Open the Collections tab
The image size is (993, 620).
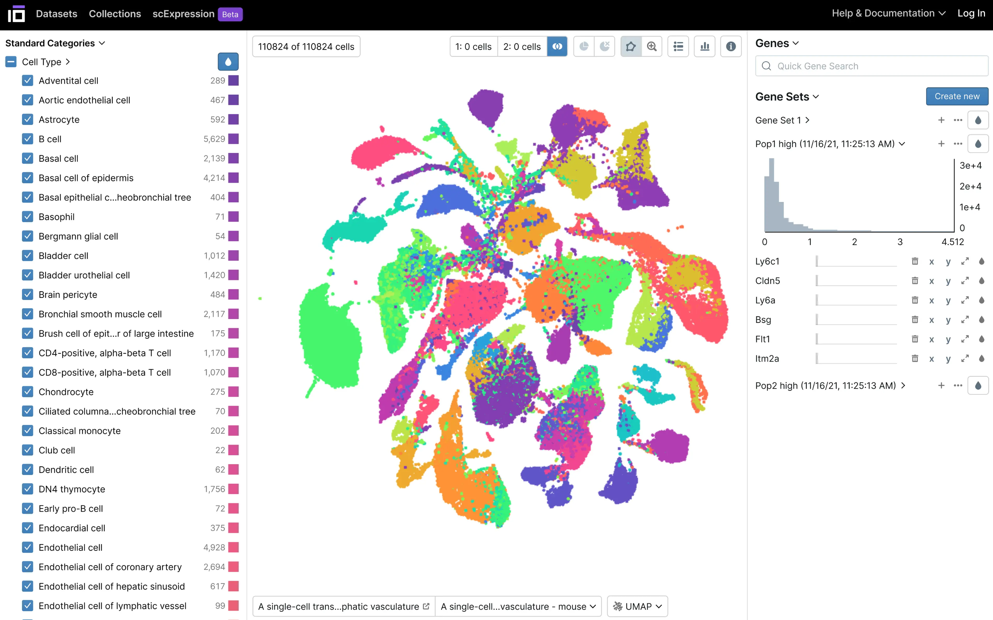[115, 14]
